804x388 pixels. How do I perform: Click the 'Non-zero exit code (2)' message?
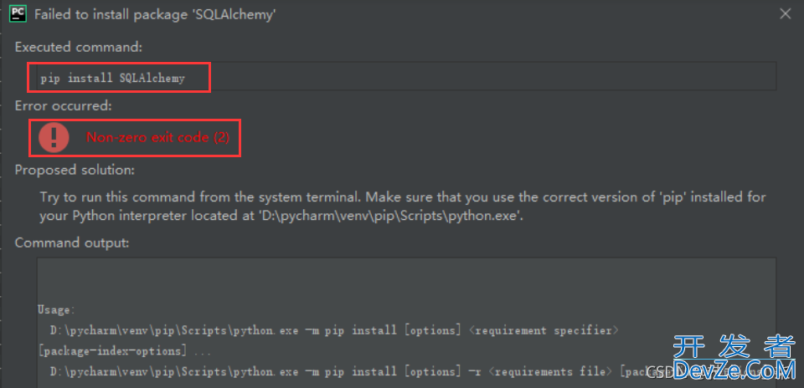(x=158, y=137)
